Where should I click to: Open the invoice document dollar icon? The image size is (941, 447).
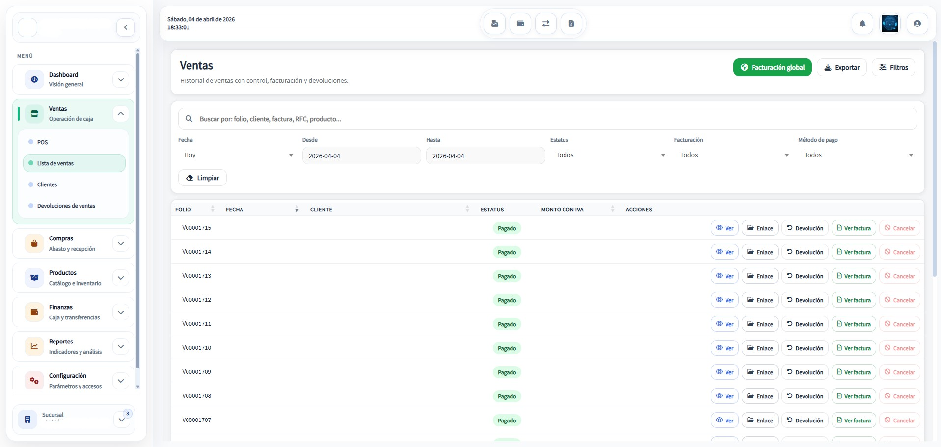point(571,24)
